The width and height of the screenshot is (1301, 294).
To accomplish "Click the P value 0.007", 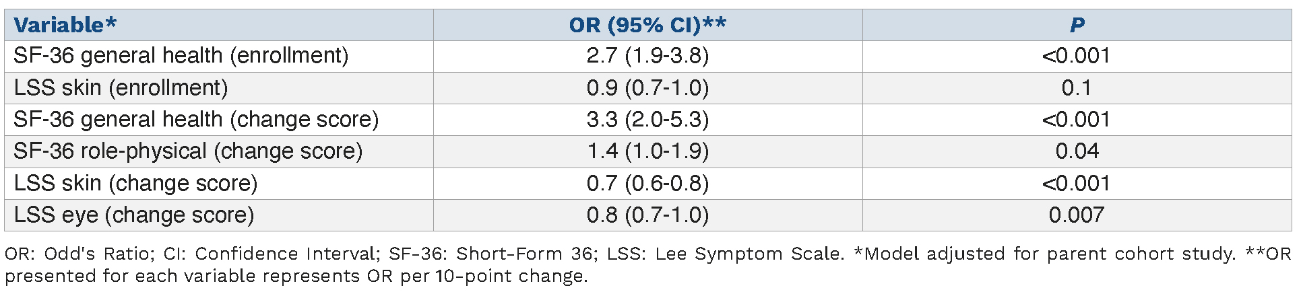I will (x=1077, y=215).
